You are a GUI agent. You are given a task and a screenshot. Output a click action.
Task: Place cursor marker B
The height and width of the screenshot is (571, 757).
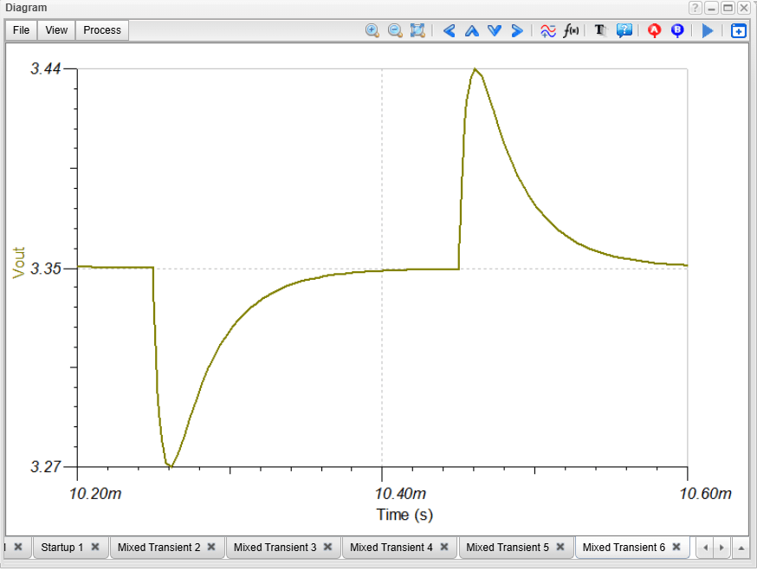click(677, 30)
